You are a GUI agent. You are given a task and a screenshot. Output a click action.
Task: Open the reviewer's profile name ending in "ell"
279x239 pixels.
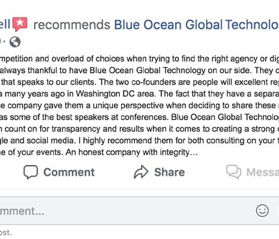tap(5, 24)
